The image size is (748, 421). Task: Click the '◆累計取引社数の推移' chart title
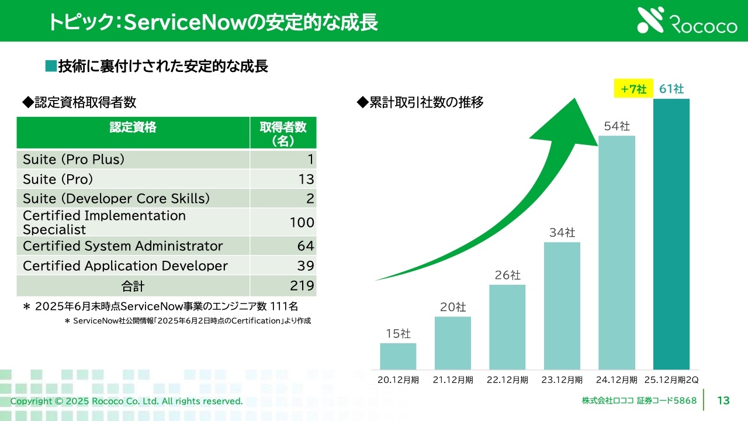point(420,103)
